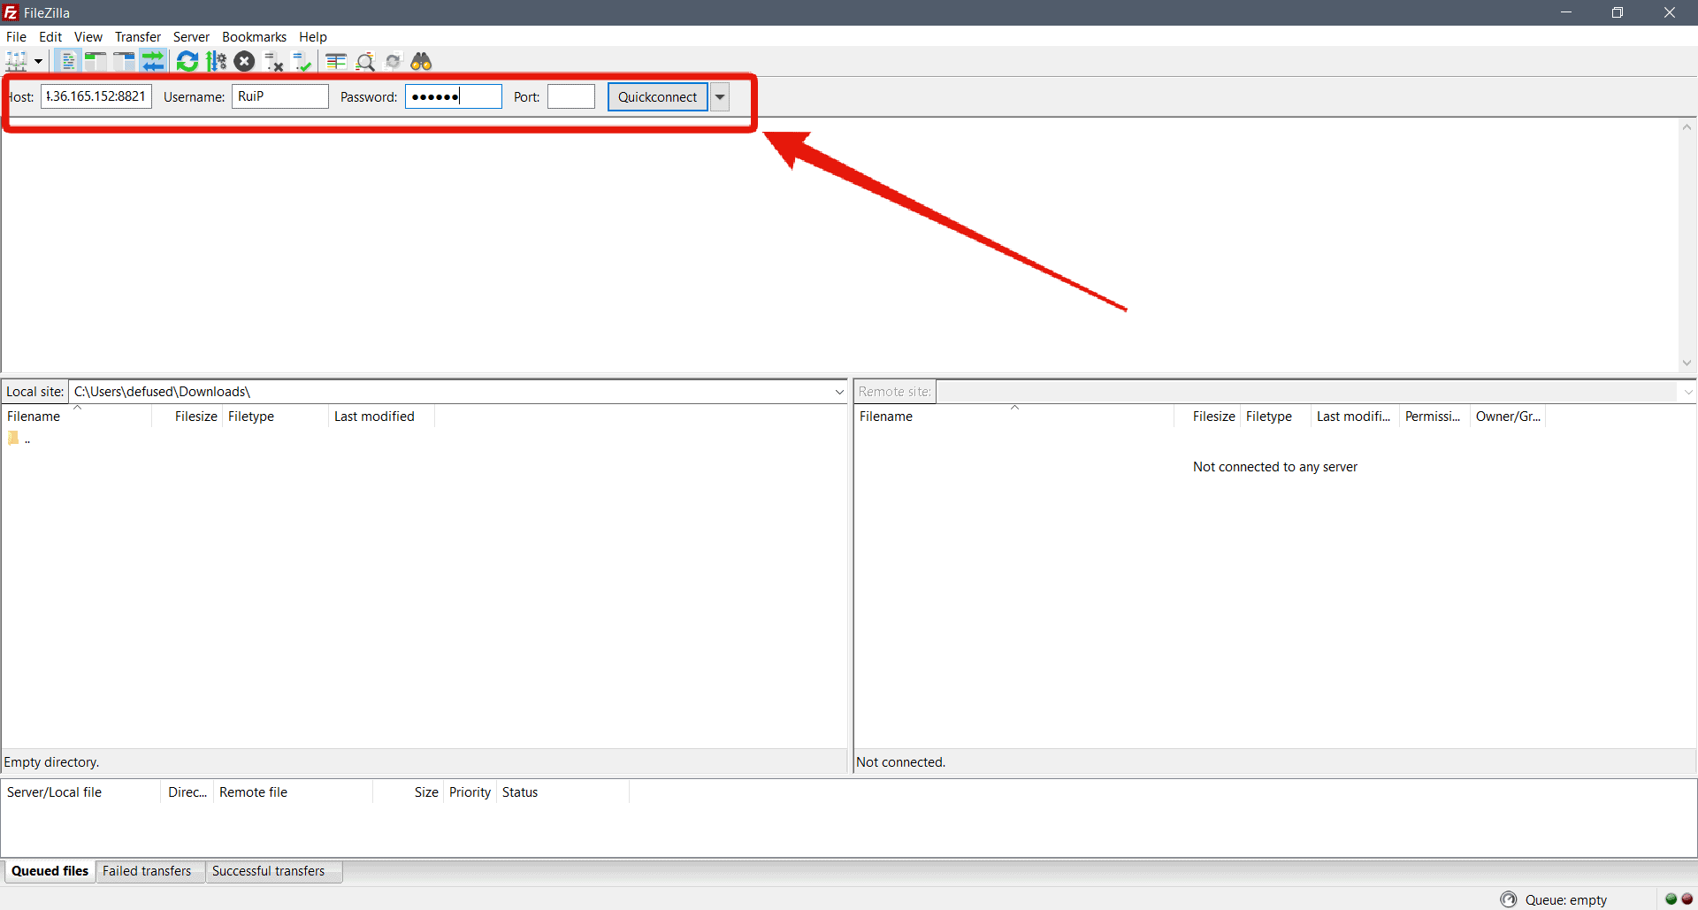Screen dimensions: 1698x910
Task: Open the Edit menu
Action: point(50,36)
